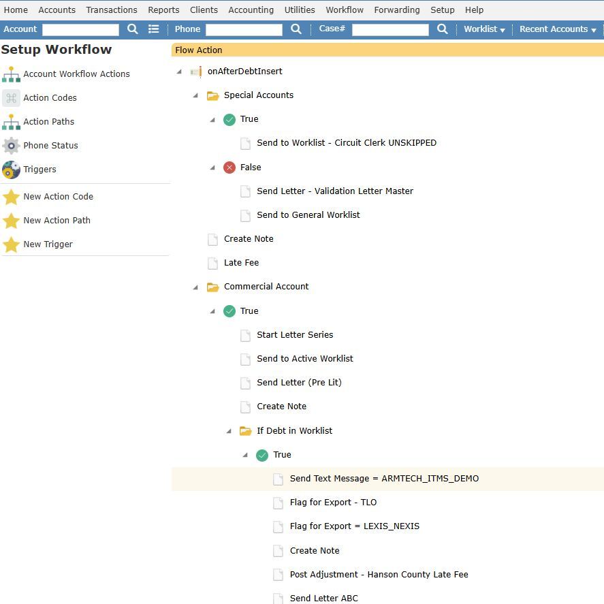Screen dimensions: 604x604
Task: Open the Worklist dropdown
Action: [483, 29]
